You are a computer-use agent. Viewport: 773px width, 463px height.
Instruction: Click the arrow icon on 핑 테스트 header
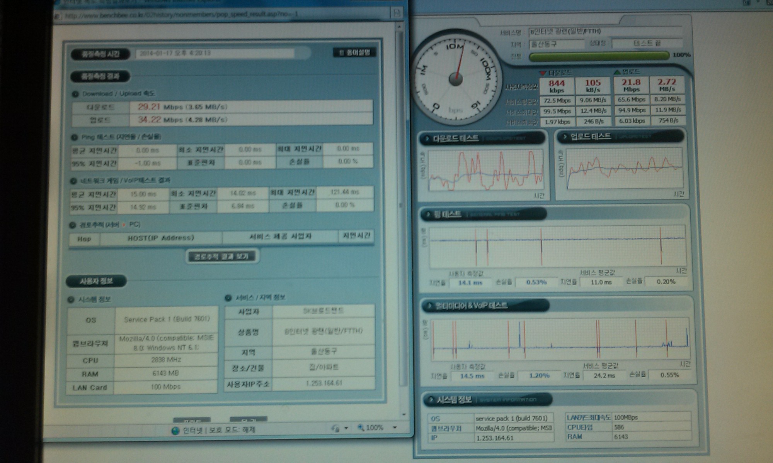click(428, 215)
